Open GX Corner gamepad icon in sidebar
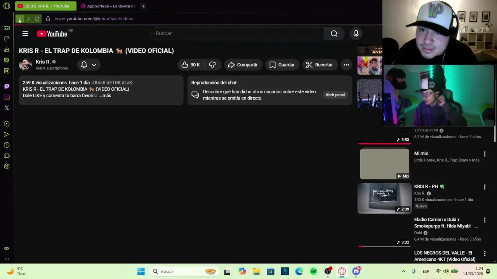Image resolution: width=497 pixels, height=279 pixels. 7,28
